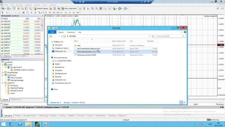
Task: Open the View ribbon tab in Explorer
Action: [x=80, y=32]
